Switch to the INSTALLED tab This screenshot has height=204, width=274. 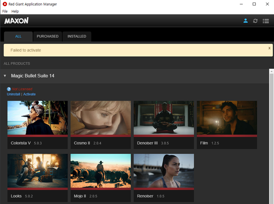click(x=77, y=36)
